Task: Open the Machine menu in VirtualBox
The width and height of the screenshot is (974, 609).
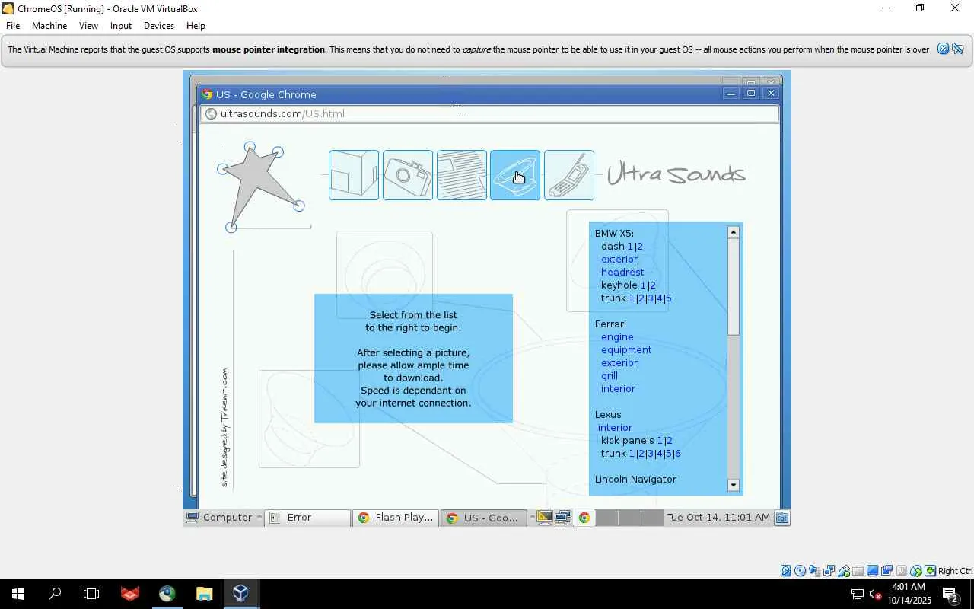Action: click(49, 26)
